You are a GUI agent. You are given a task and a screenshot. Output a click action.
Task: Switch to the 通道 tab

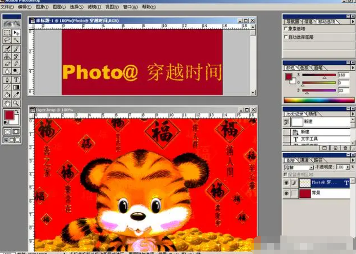click(x=305, y=160)
